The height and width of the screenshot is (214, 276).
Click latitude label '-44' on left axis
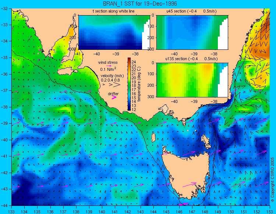pyautogui.click(x=4, y=206)
